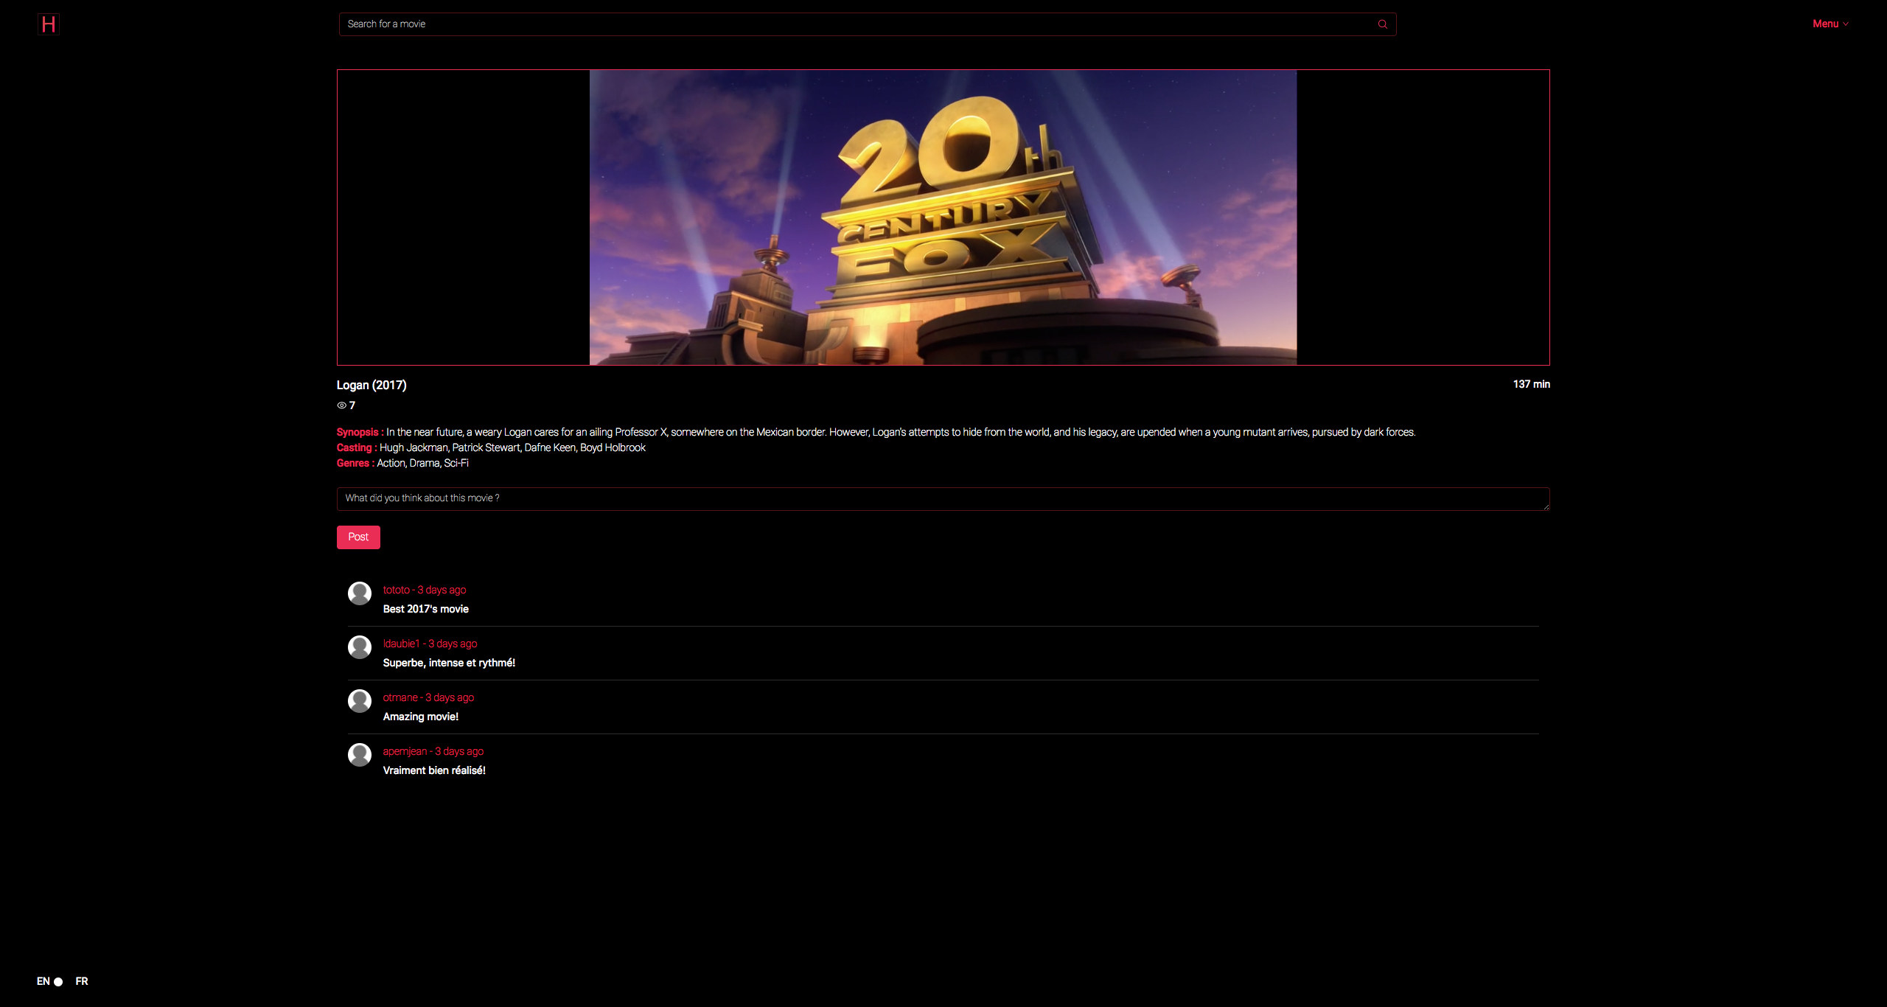The height and width of the screenshot is (1007, 1887).
Task: Click the eye views icon
Action: click(x=341, y=405)
